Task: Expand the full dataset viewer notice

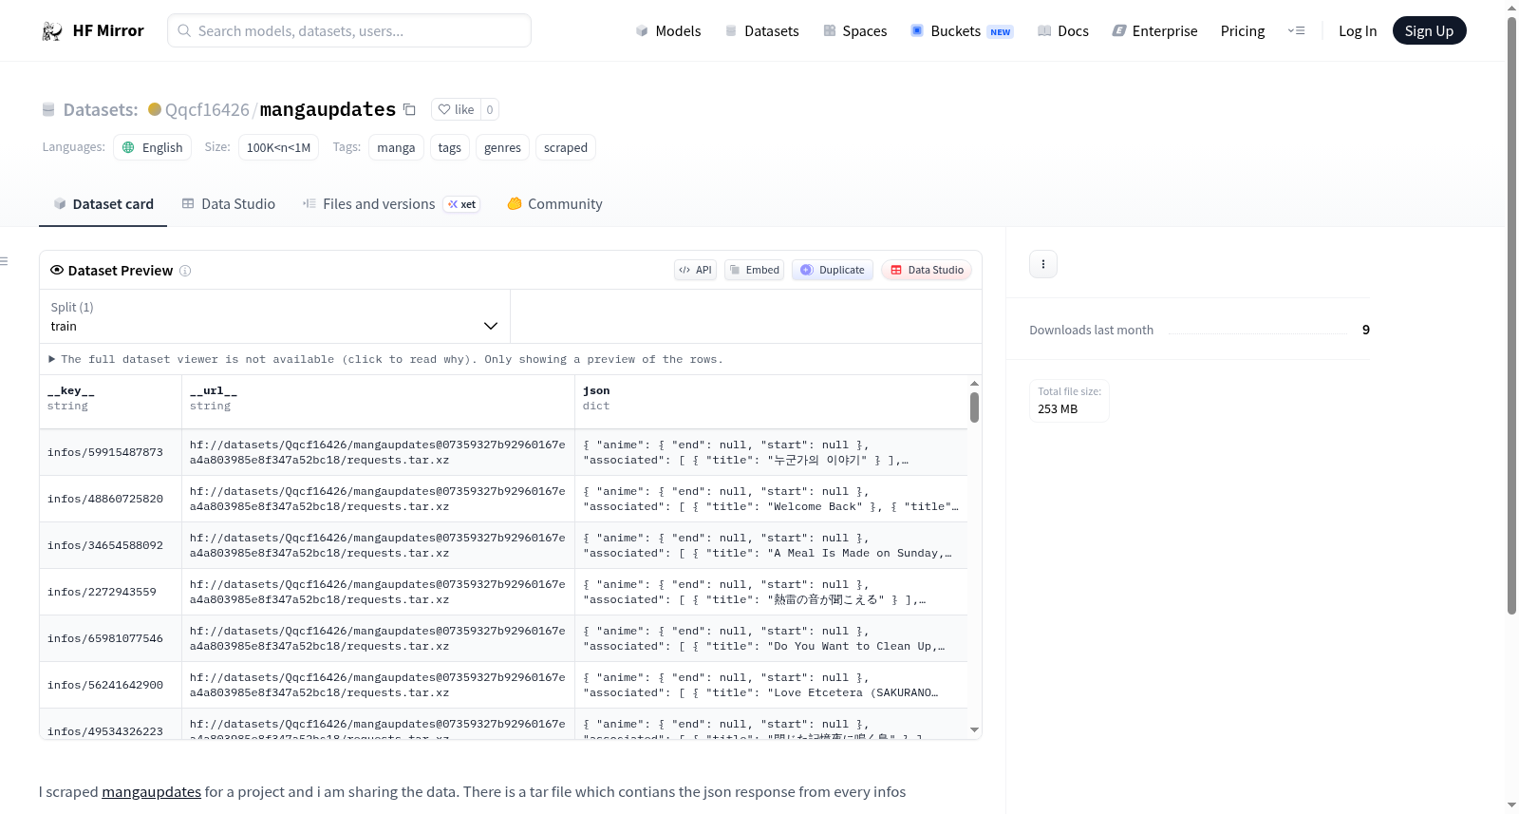Action: click(x=385, y=359)
